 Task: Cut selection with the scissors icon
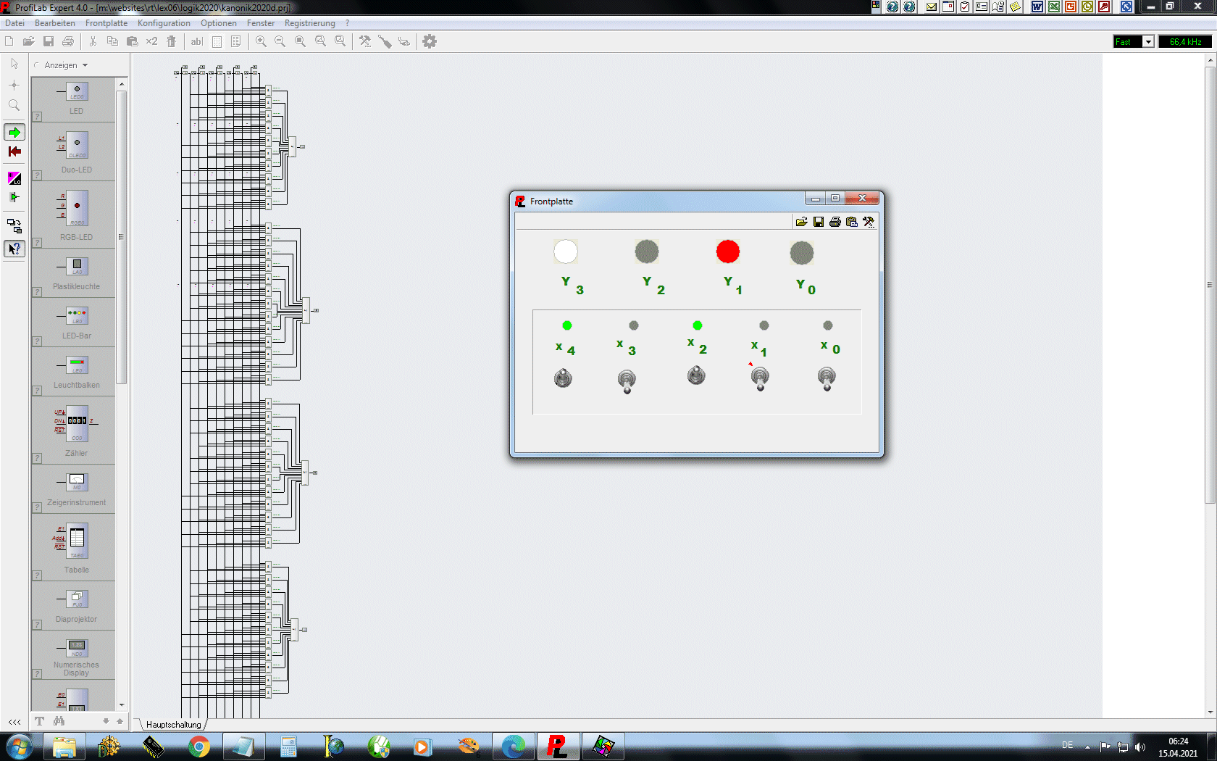(93, 41)
